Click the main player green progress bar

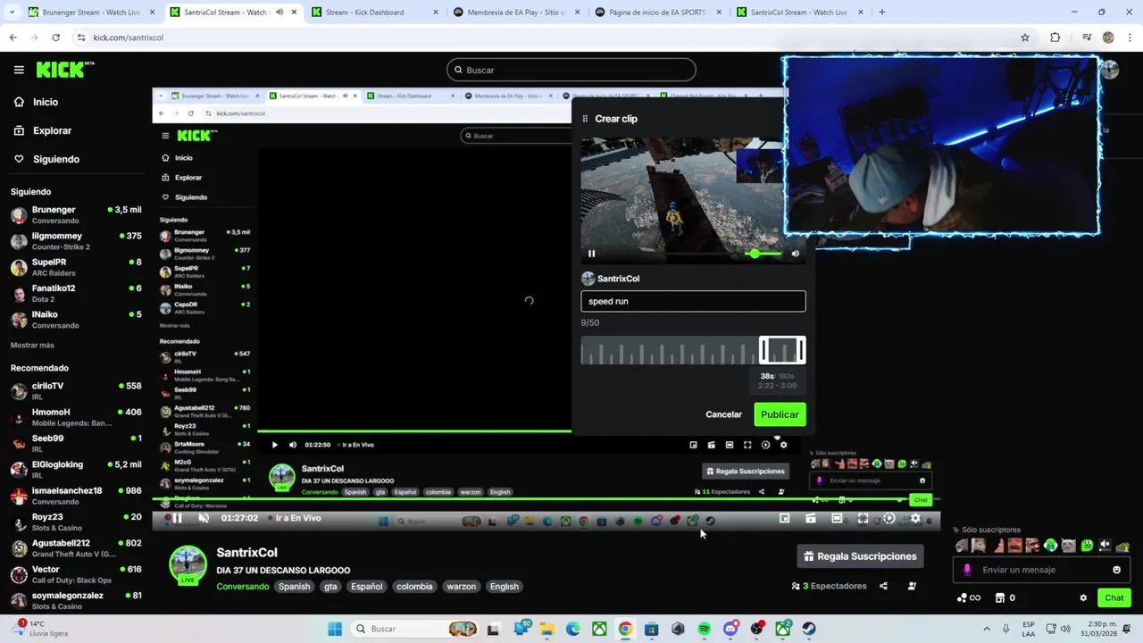point(546,499)
